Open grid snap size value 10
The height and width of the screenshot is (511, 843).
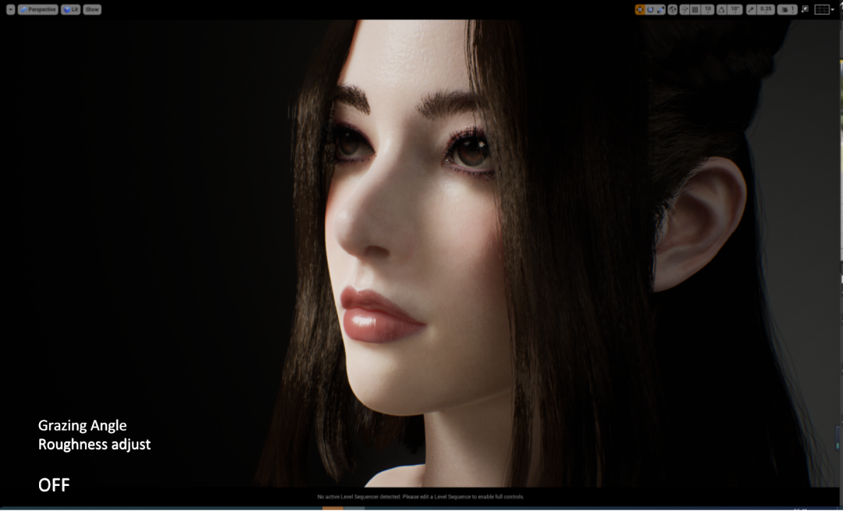pyautogui.click(x=707, y=9)
